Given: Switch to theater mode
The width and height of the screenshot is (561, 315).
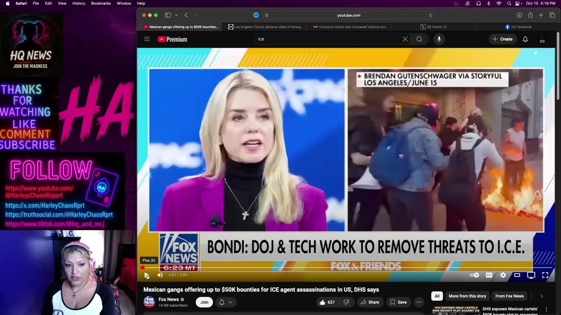Looking at the screenshot, I should 517,275.
